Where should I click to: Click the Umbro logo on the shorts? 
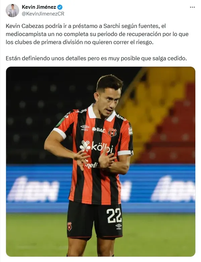[x=118, y=227]
